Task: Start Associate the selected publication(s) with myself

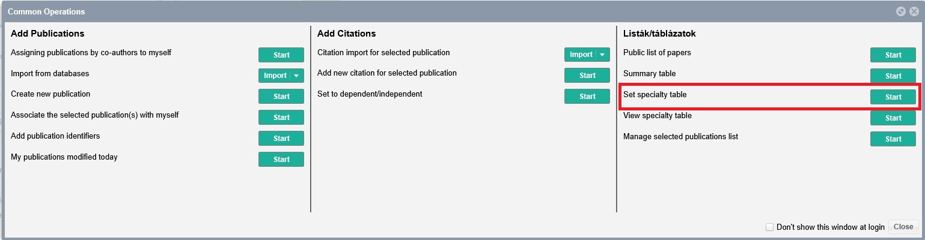Action: pos(281,117)
